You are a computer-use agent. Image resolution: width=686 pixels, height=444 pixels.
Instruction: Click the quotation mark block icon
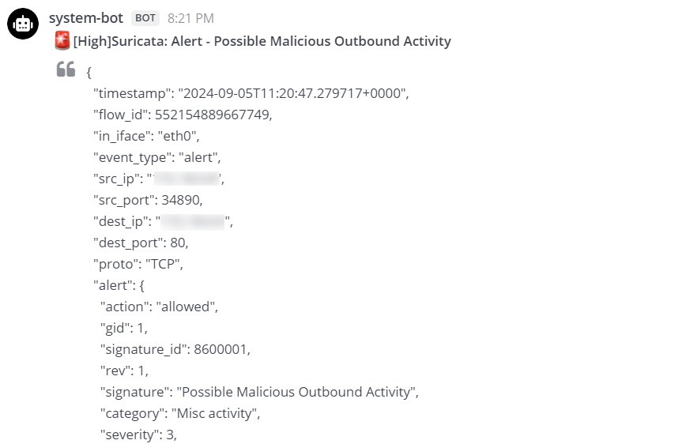coord(66,70)
